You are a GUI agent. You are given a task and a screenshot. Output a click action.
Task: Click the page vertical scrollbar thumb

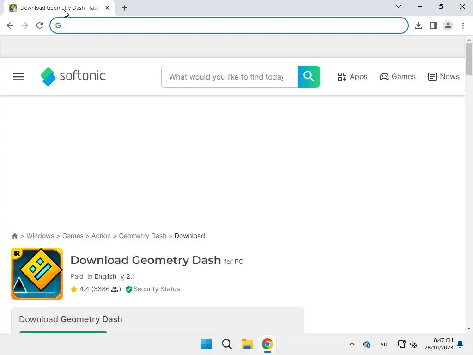tap(469, 59)
